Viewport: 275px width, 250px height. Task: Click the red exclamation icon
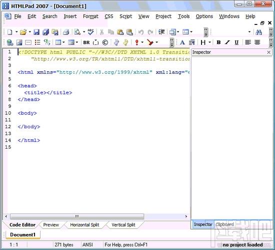137,42
